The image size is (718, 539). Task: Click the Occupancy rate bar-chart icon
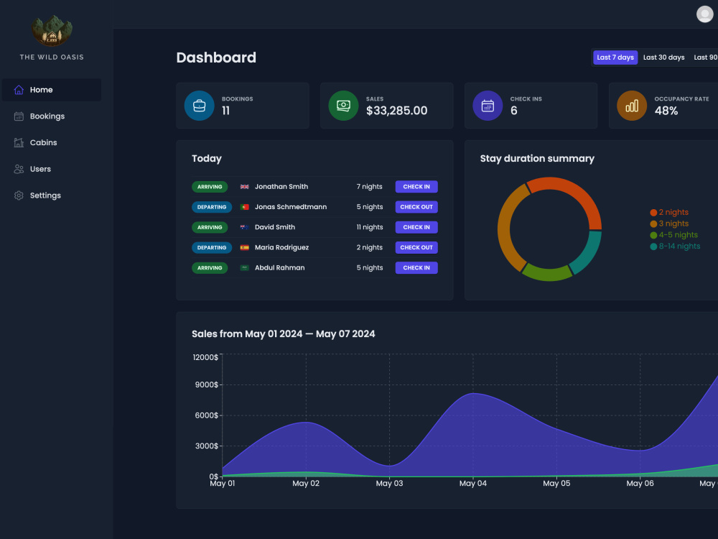632,106
